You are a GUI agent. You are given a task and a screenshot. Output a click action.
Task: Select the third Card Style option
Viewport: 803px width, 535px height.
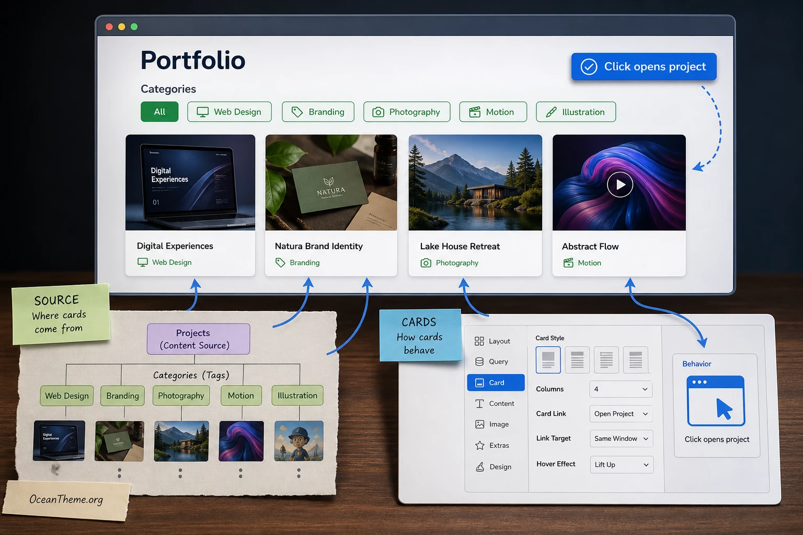(606, 359)
